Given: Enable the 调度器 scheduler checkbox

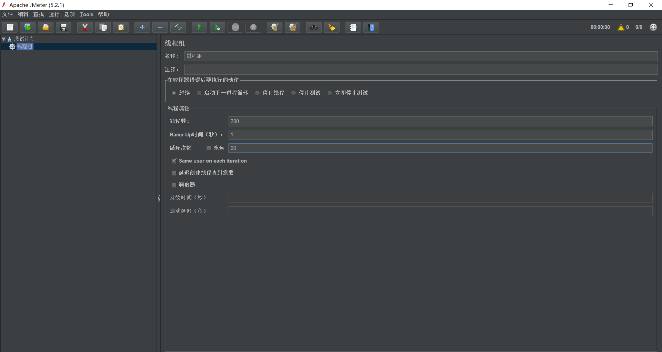Looking at the screenshot, I should click(174, 185).
